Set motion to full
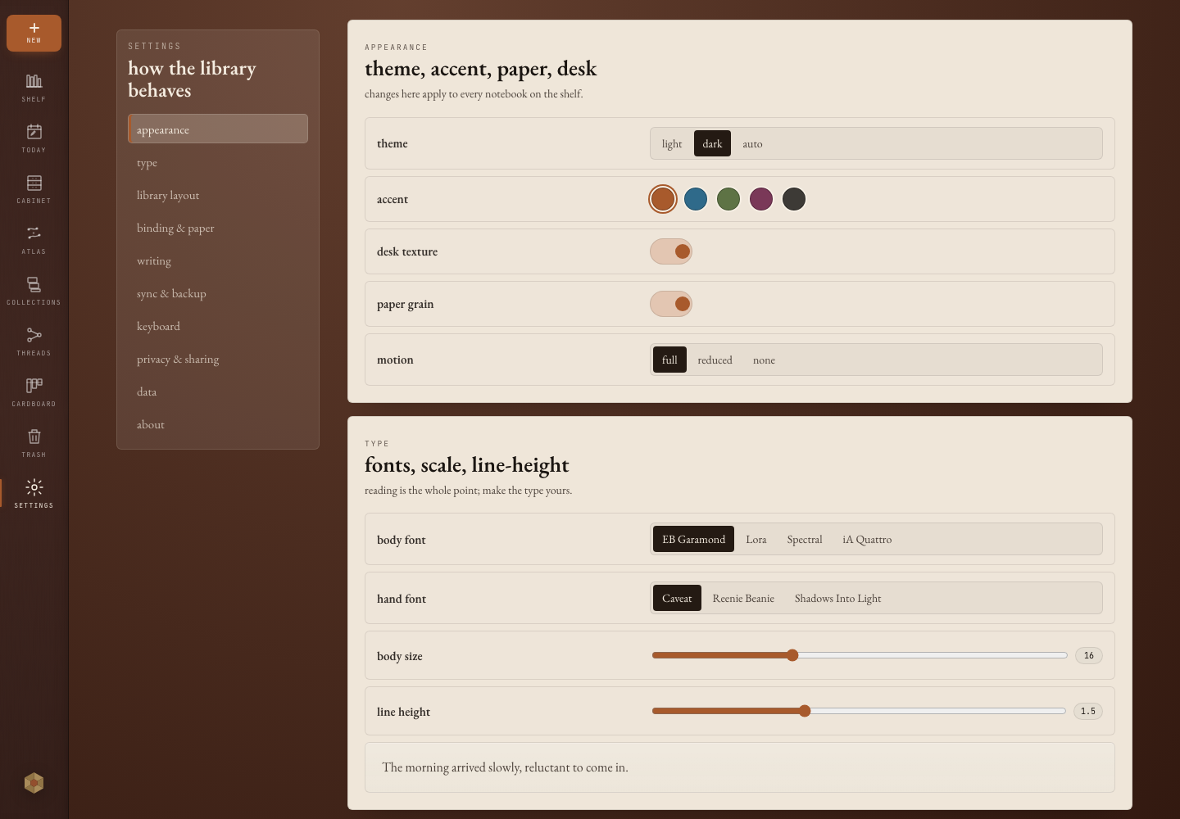 coord(669,360)
